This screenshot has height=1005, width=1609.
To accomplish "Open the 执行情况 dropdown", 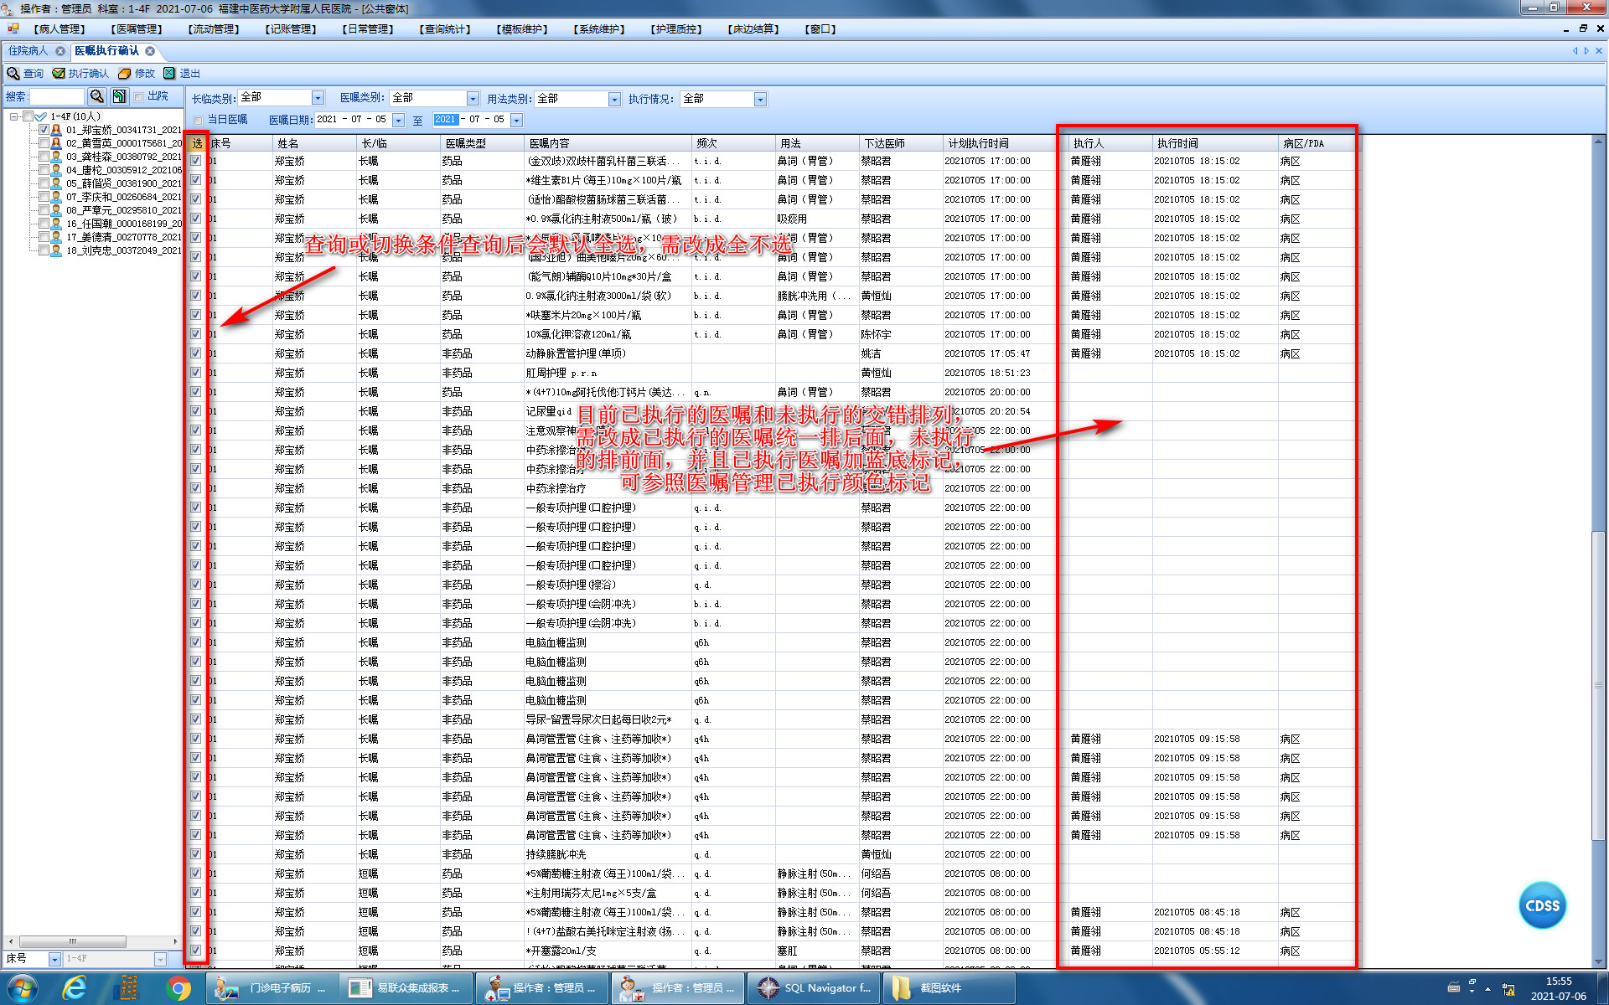I will tap(760, 100).
